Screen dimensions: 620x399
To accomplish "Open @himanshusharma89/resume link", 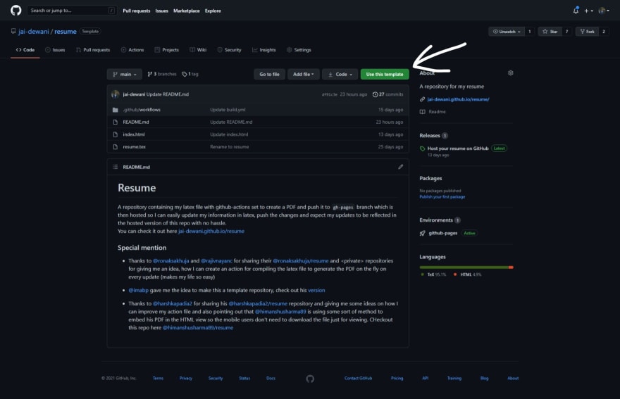I will (198, 327).
